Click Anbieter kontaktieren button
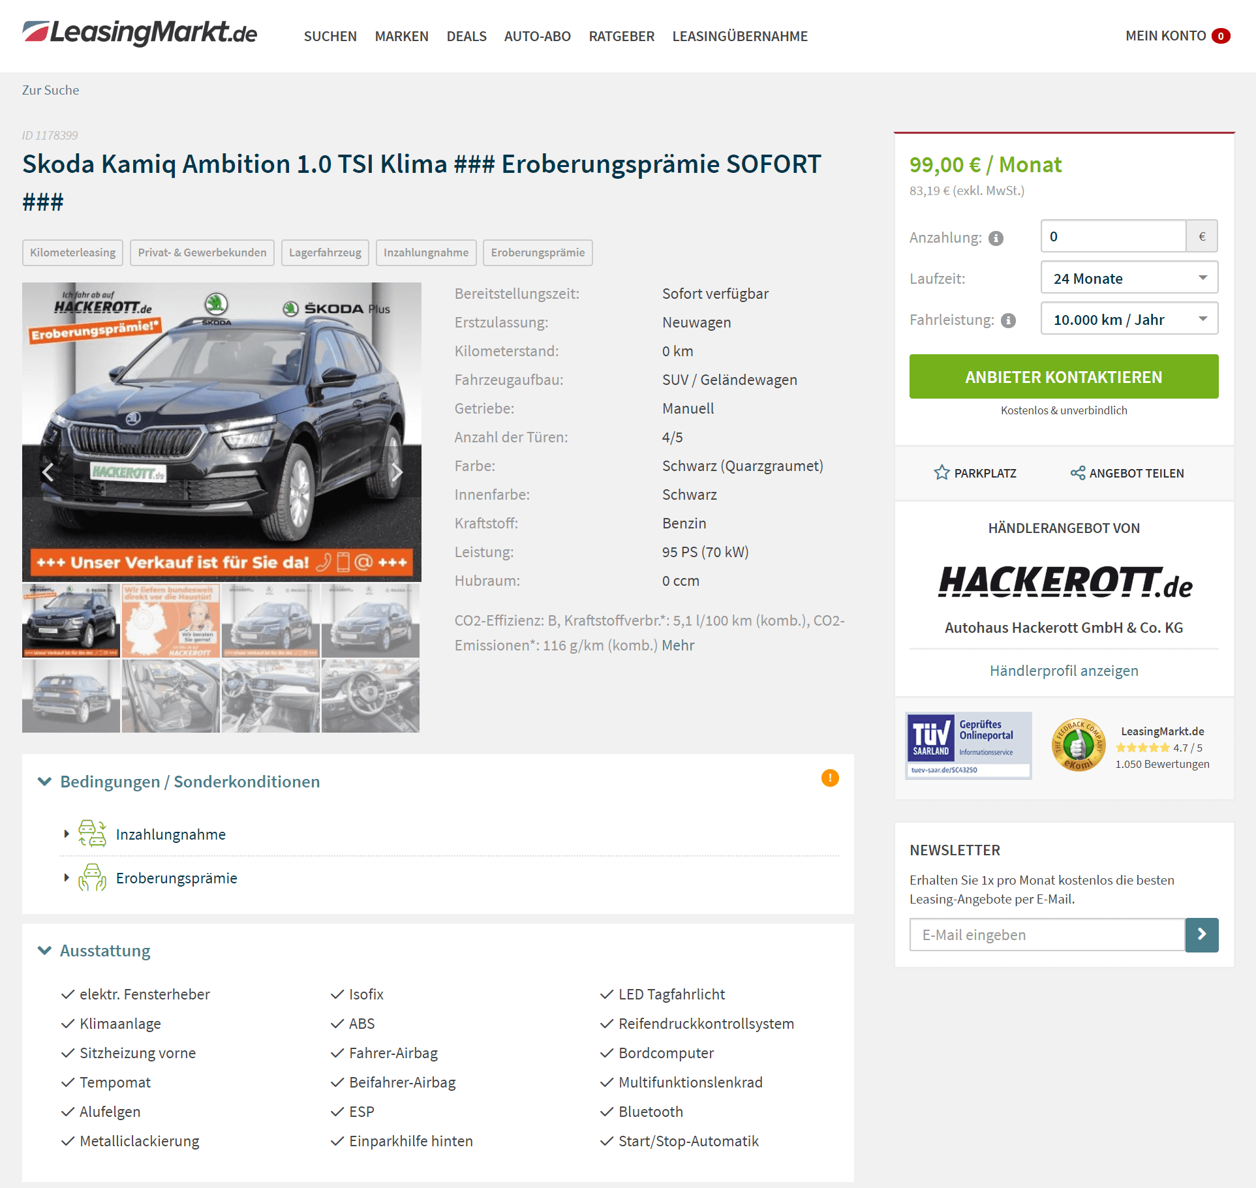 pos(1064,376)
